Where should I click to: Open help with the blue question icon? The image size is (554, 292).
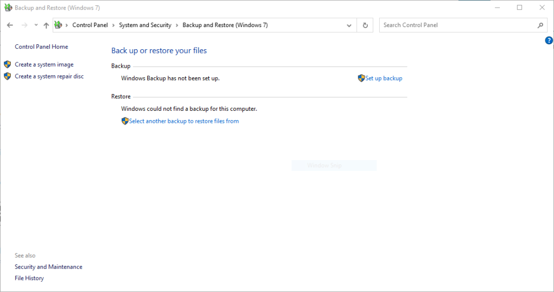(549, 41)
